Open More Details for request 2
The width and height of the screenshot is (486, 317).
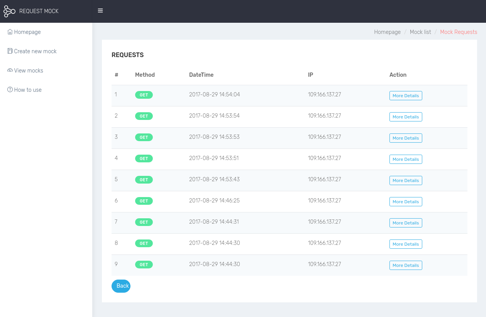click(406, 117)
